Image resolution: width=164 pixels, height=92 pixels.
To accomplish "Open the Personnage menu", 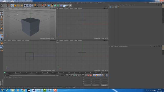I will pos(73,3).
